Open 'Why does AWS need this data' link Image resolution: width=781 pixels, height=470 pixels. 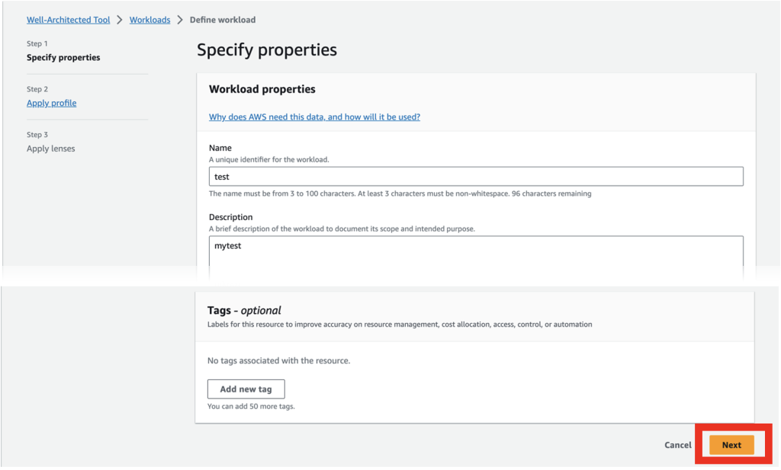pos(314,117)
